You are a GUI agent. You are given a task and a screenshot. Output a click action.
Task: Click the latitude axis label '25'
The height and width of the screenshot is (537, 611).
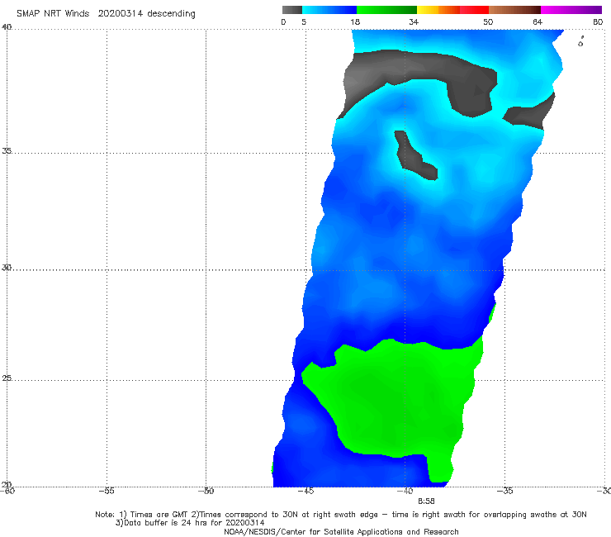pyautogui.click(x=7, y=378)
